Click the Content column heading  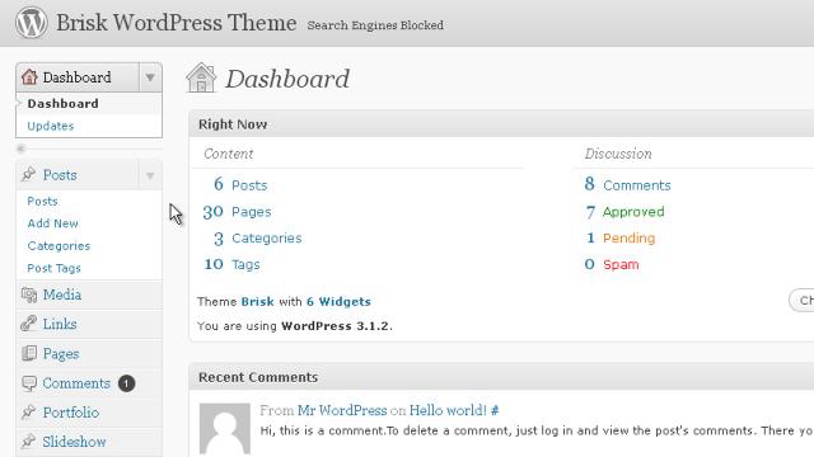tap(228, 154)
